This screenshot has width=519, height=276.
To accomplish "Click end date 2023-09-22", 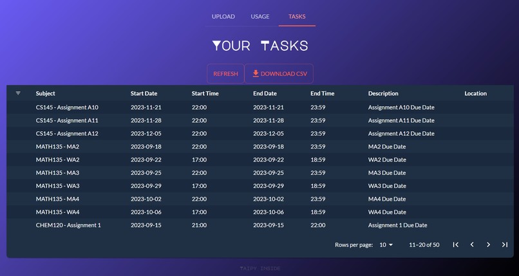I will coord(269,160).
